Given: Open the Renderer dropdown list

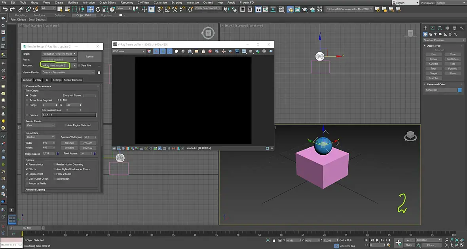Looking at the screenshot, I should pyautogui.click(x=74, y=65).
